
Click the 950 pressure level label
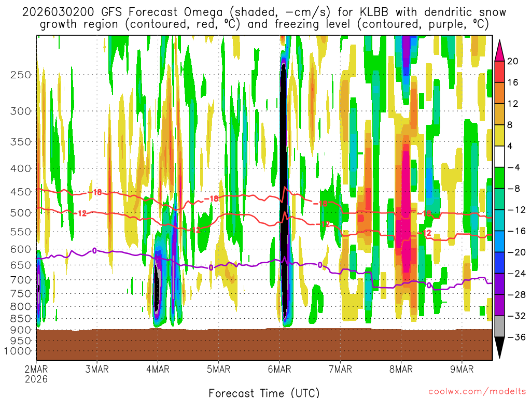(x=21, y=341)
